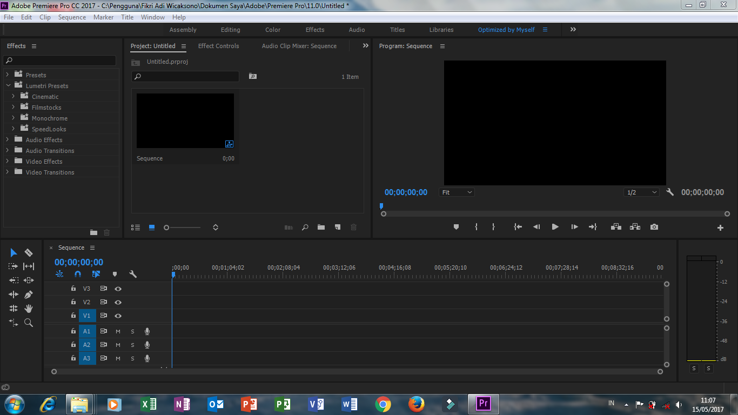Toggle Snap in the timeline
This screenshot has height=415, width=738.
pos(78,275)
